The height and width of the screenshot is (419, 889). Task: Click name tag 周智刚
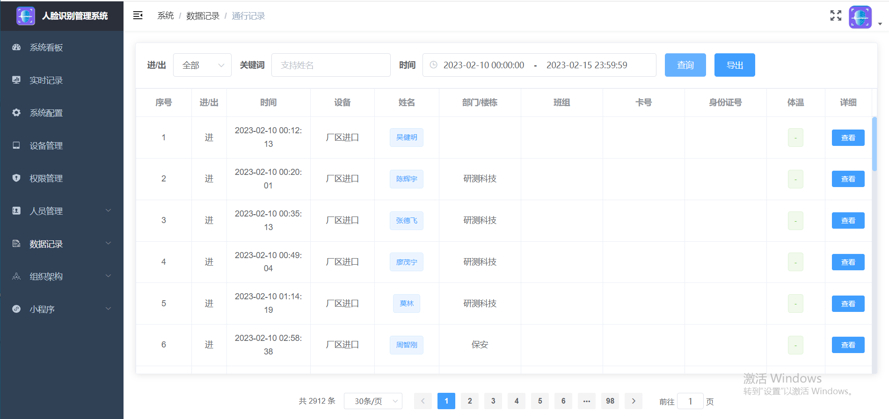[407, 345]
